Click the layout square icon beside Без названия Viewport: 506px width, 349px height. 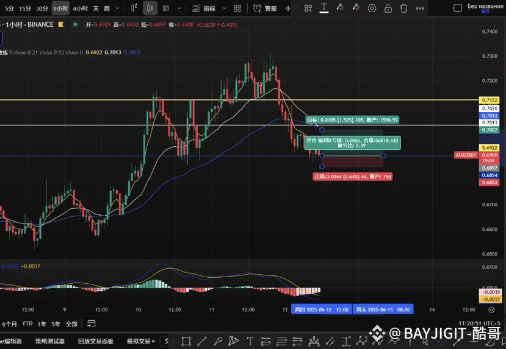coord(458,8)
